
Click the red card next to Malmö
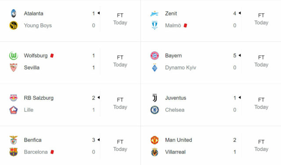pyautogui.click(x=185, y=25)
